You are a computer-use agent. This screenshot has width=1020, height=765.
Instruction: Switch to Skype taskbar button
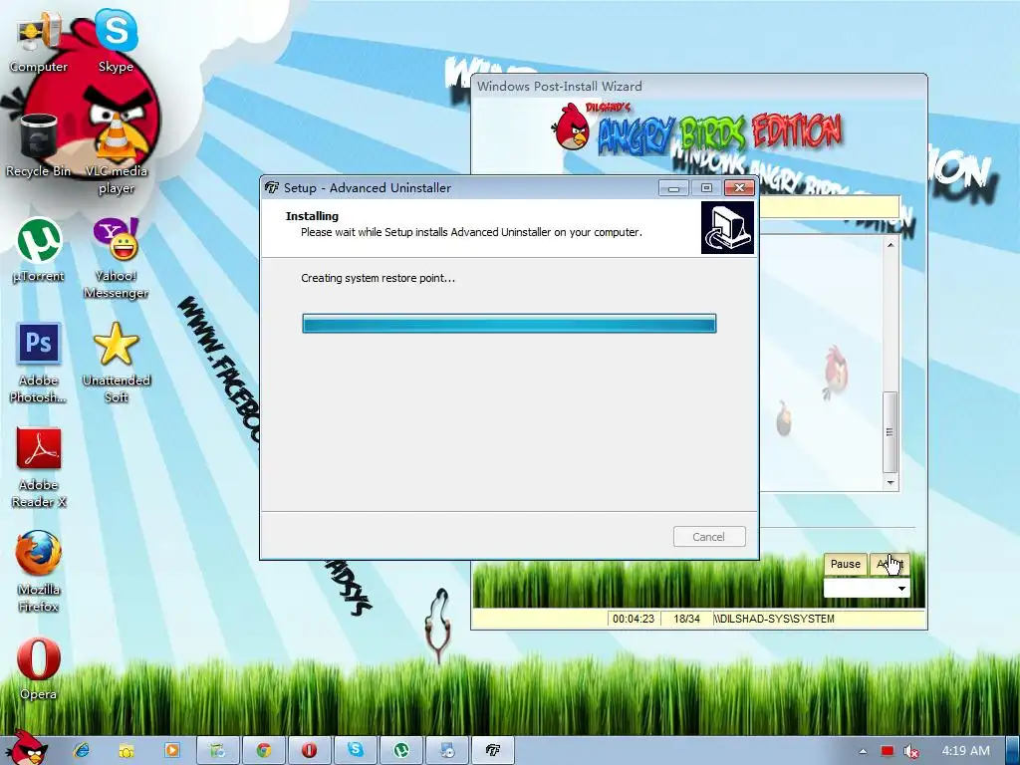point(356,751)
